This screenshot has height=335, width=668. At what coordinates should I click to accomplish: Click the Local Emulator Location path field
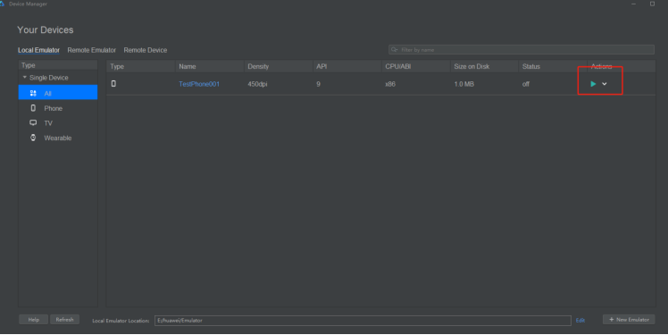(x=363, y=321)
